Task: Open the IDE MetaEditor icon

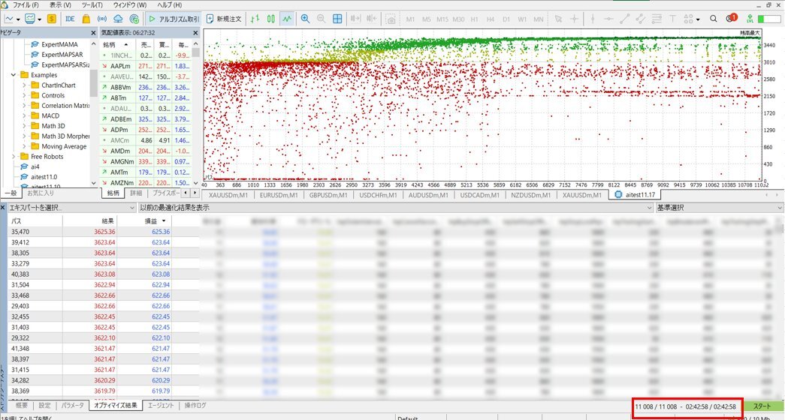Action: [x=69, y=18]
